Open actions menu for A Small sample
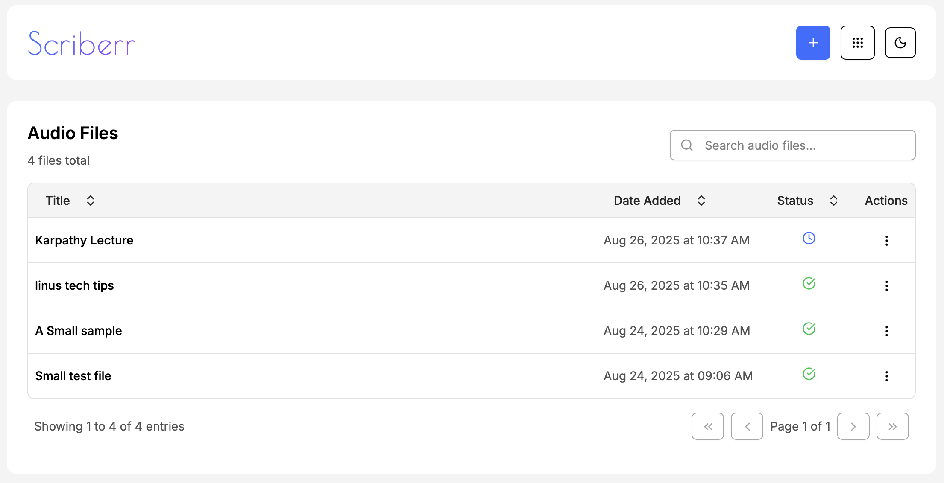The height and width of the screenshot is (483, 944). click(x=886, y=331)
